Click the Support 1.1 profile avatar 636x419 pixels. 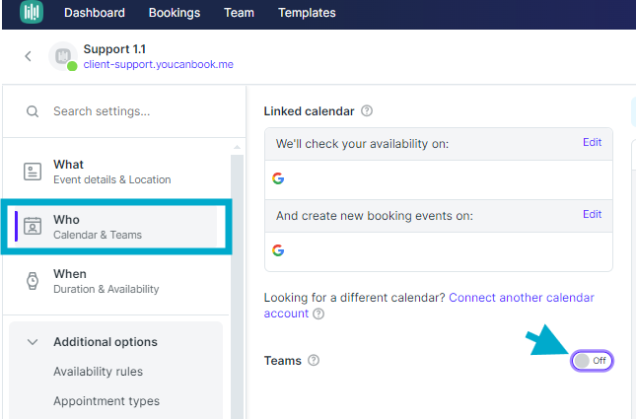(63, 57)
